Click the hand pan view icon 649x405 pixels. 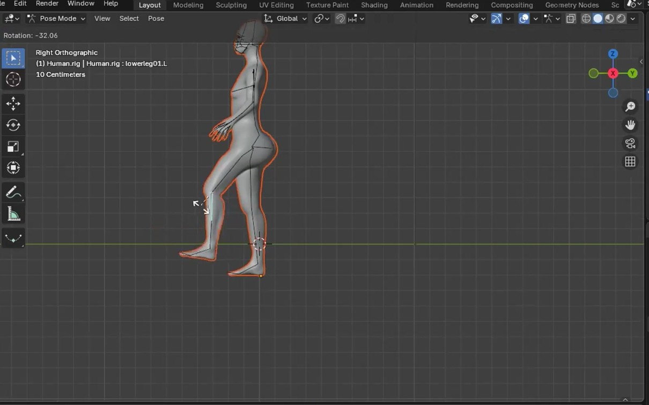(630, 125)
